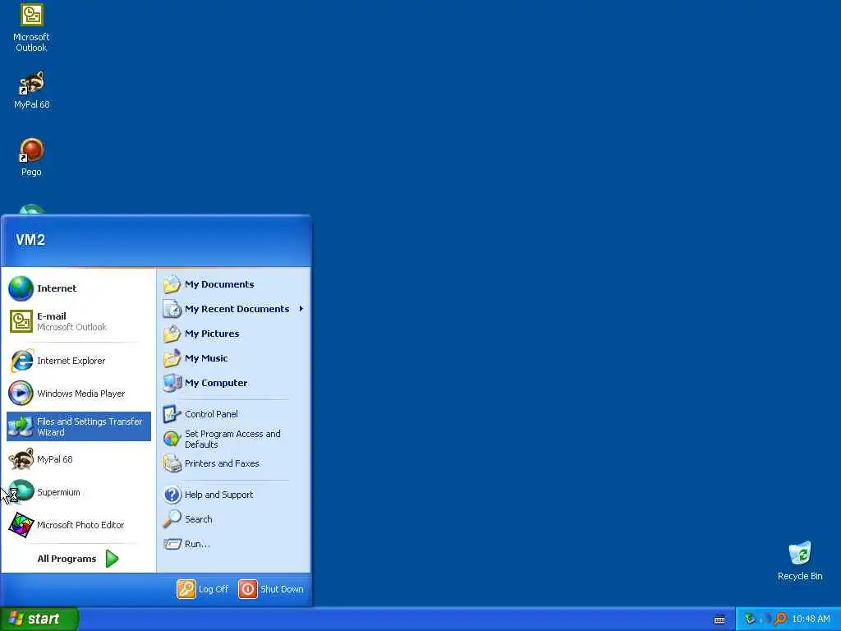Screen dimensions: 841x631
Task: Open My Documents text link
Action: point(219,283)
